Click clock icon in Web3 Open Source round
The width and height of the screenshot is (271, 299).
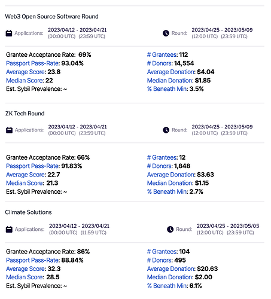click(166, 33)
